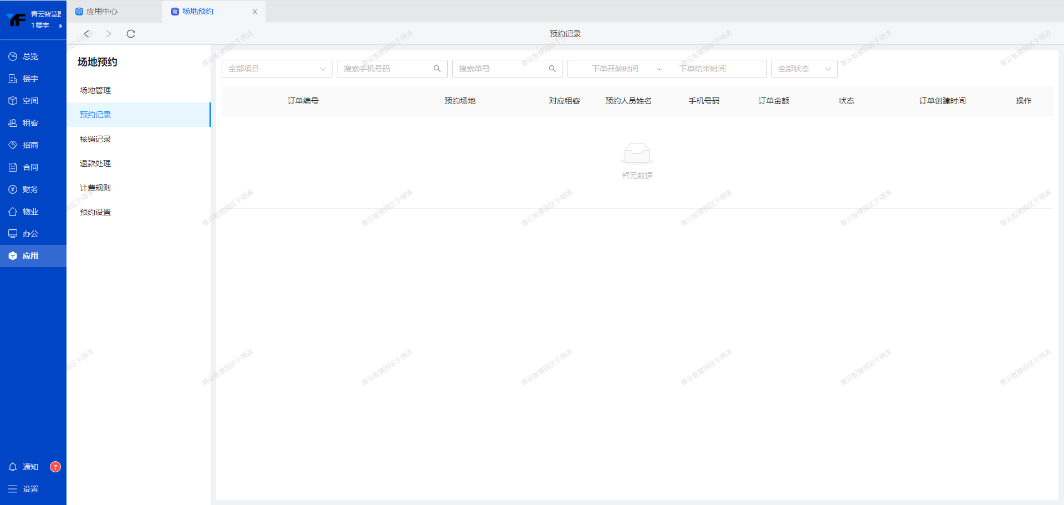Screen dimensions: 1064x505
Task: Click the order number search magnifier icon
Action: click(552, 69)
